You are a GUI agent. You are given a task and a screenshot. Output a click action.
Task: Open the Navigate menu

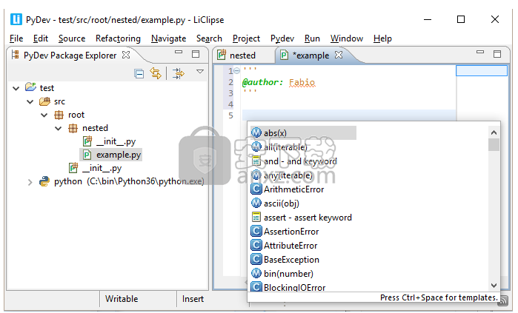click(168, 38)
